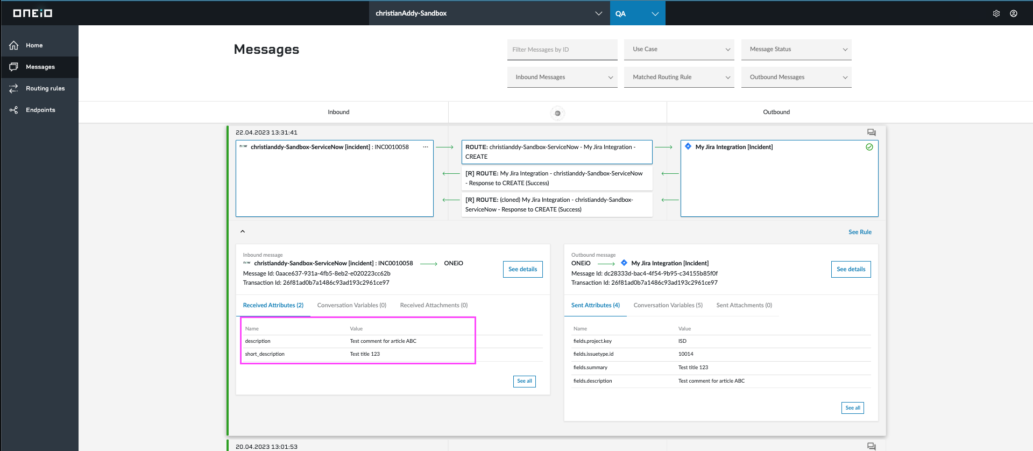The height and width of the screenshot is (451, 1033).
Task: Click the Inbound column header
Action: (338, 112)
